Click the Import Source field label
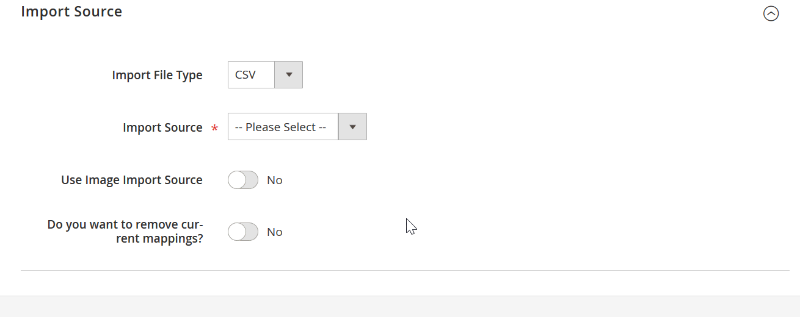 [x=162, y=127]
